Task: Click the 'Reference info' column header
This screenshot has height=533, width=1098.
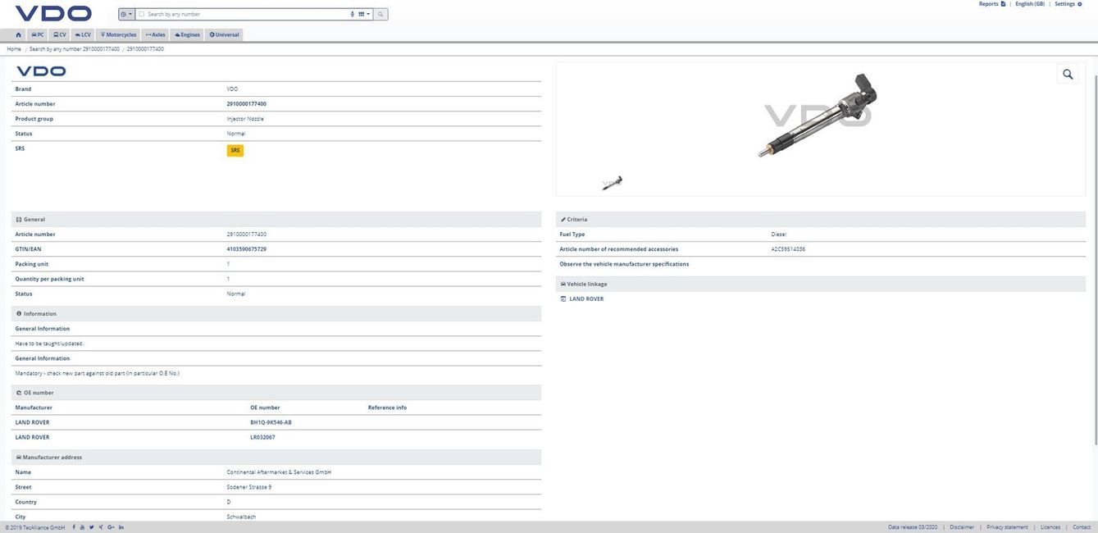Action: [x=387, y=408]
